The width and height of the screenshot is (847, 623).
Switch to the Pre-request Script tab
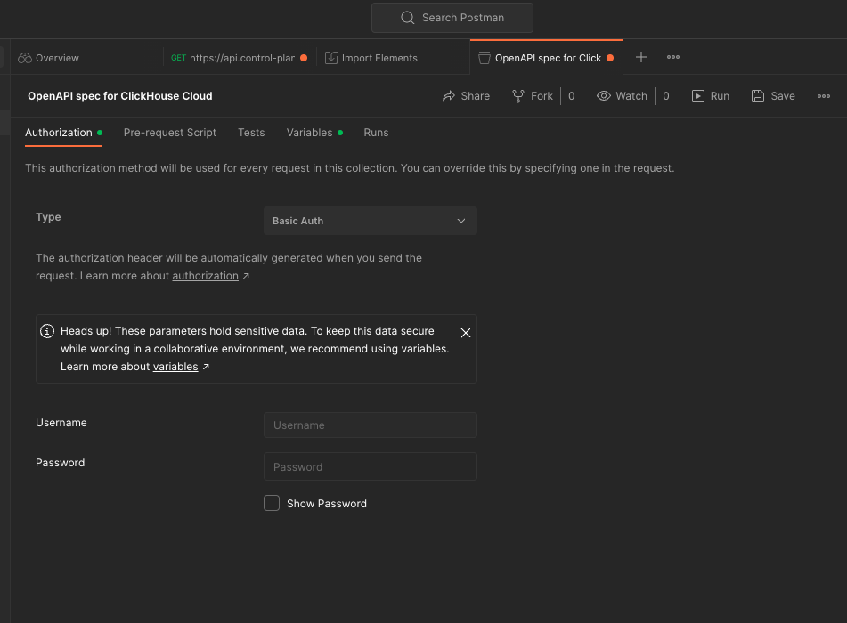pyautogui.click(x=170, y=133)
